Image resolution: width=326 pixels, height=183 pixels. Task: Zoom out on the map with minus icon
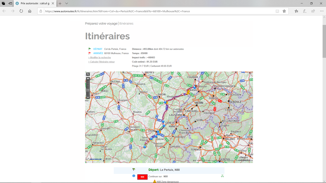click(x=88, y=97)
